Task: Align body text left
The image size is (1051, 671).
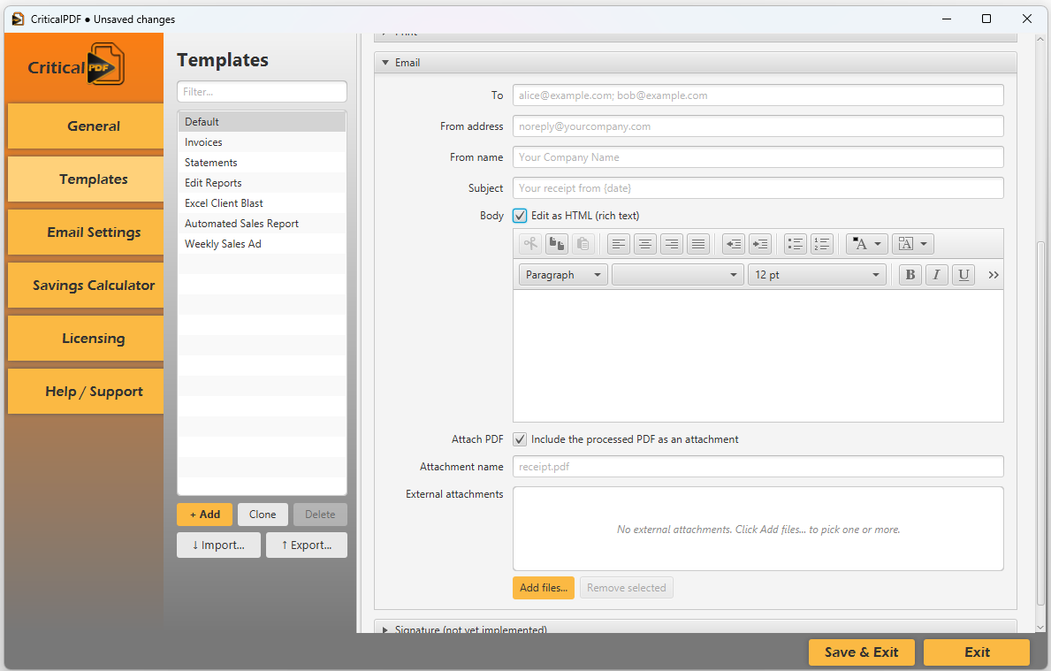Action: (618, 244)
